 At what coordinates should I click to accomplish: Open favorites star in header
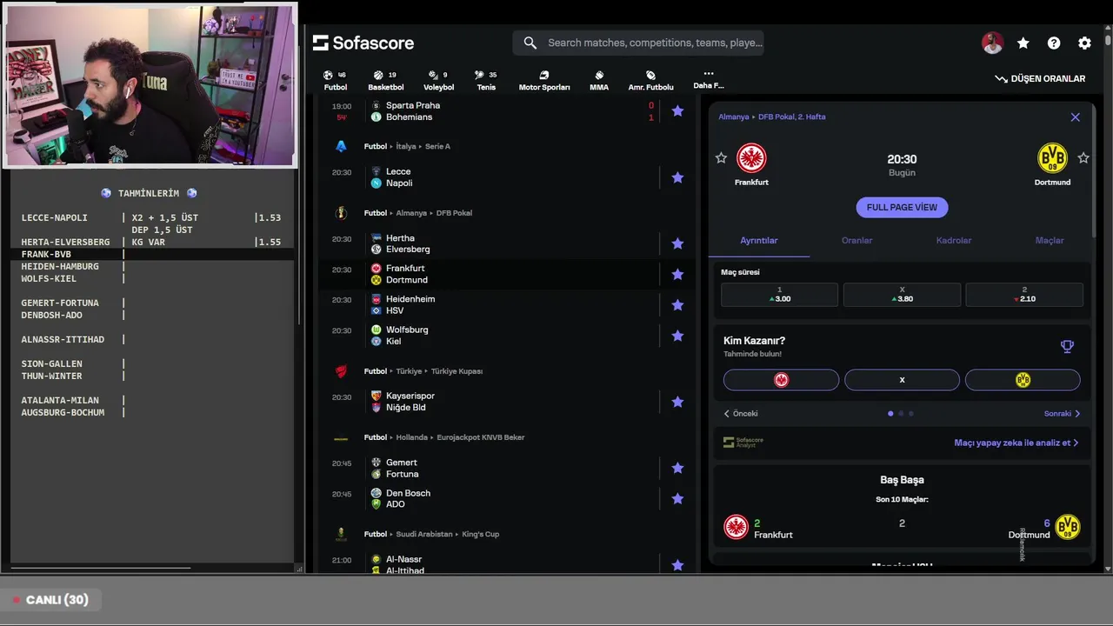pyautogui.click(x=1023, y=43)
